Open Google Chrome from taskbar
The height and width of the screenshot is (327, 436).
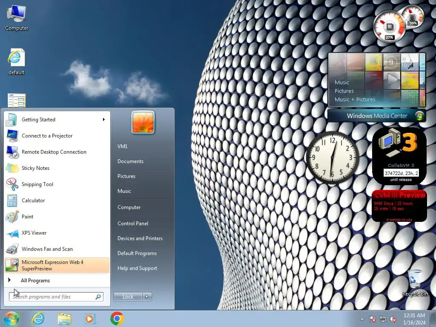tap(117, 318)
